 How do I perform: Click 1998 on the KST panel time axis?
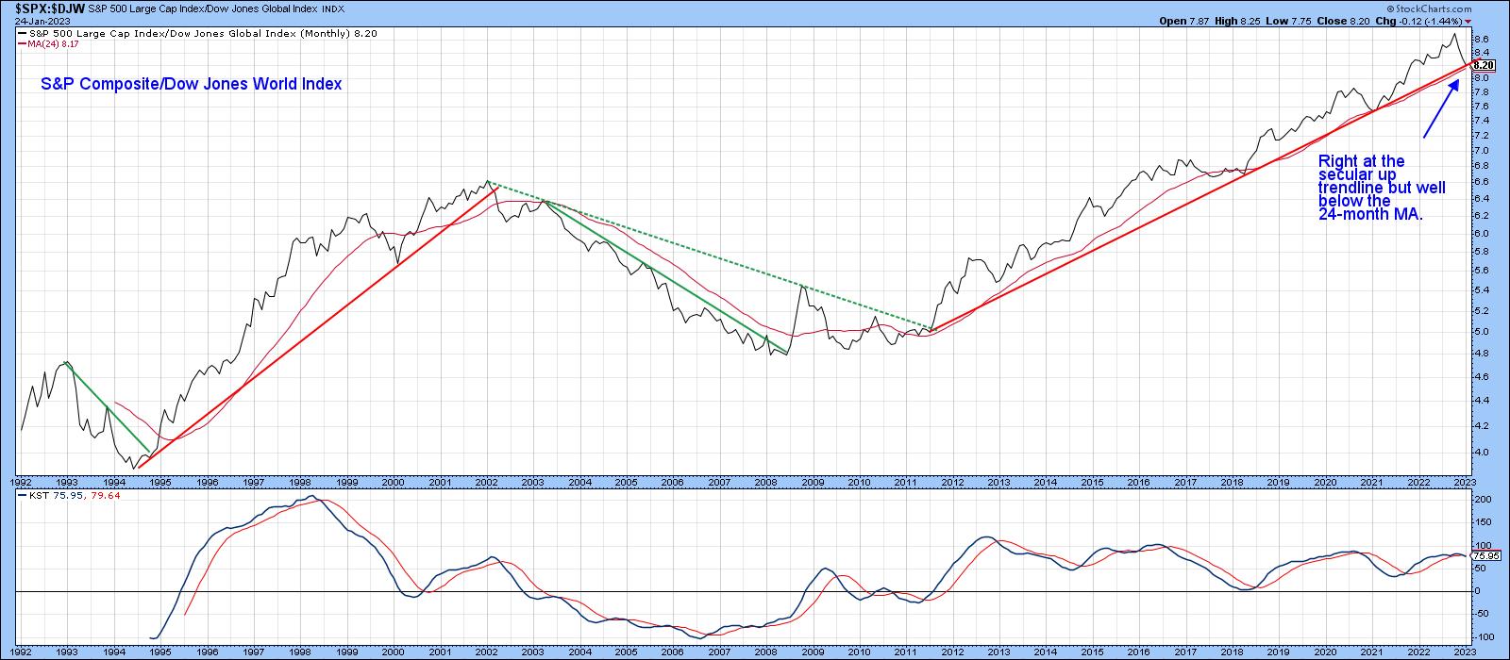[x=300, y=652]
